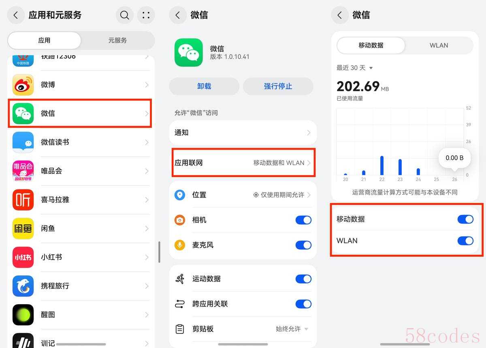Tap chart bar for day 21
Screen dimensions: 486x348
(364, 173)
